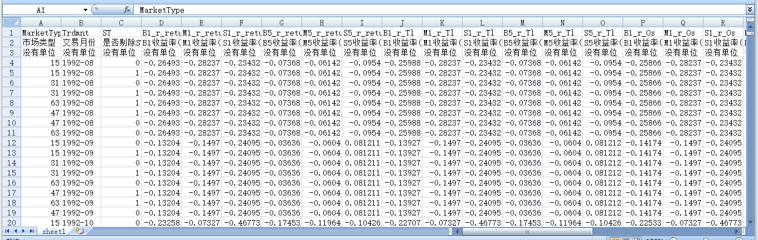Click cell B1 containing Trdmnt
758x240 pixels.
pos(81,32)
